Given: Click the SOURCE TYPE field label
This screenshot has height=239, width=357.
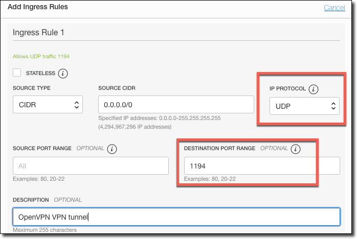Looking at the screenshot, I should (x=32, y=88).
